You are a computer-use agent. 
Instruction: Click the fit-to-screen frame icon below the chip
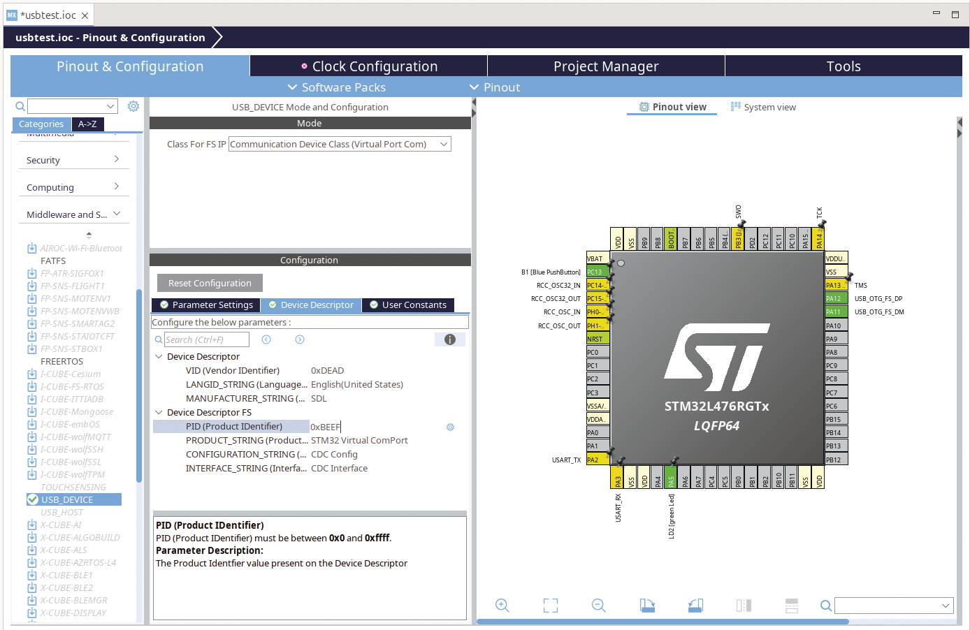(x=551, y=606)
